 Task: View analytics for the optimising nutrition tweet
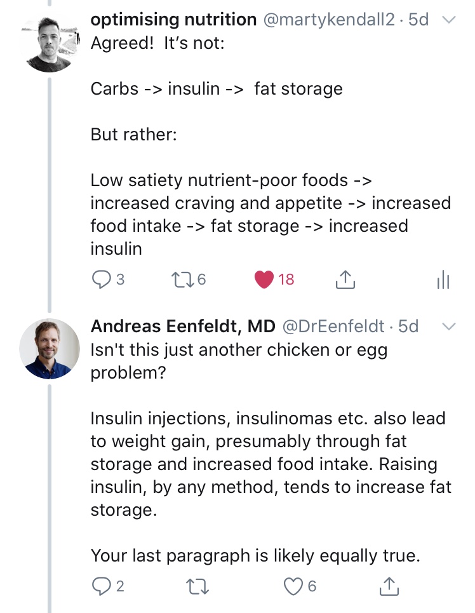pyautogui.click(x=443, y=280)
